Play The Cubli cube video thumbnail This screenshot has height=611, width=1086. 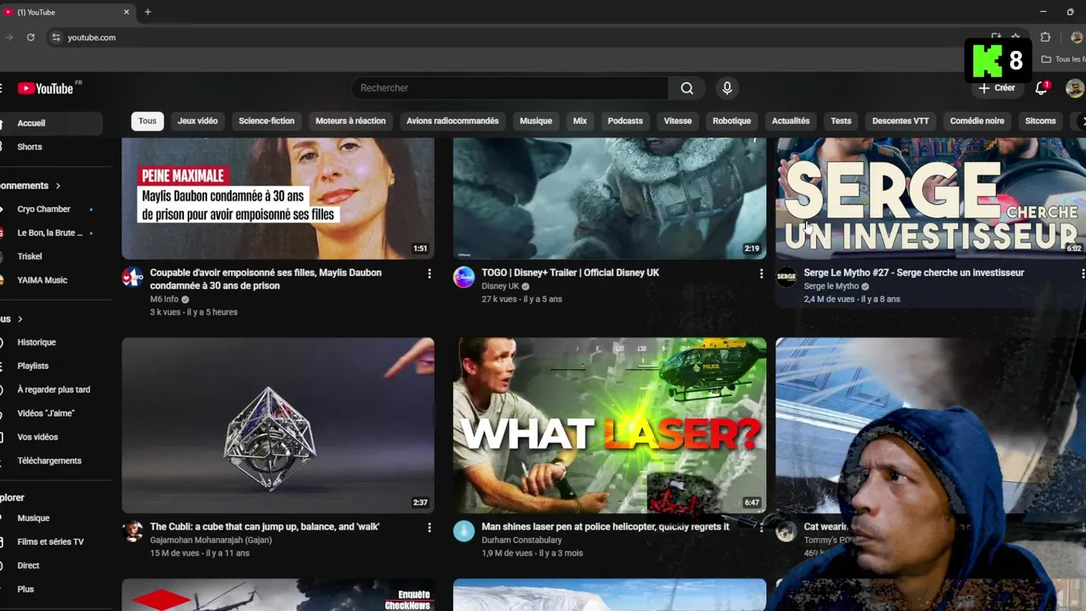[x=277, y=425]
